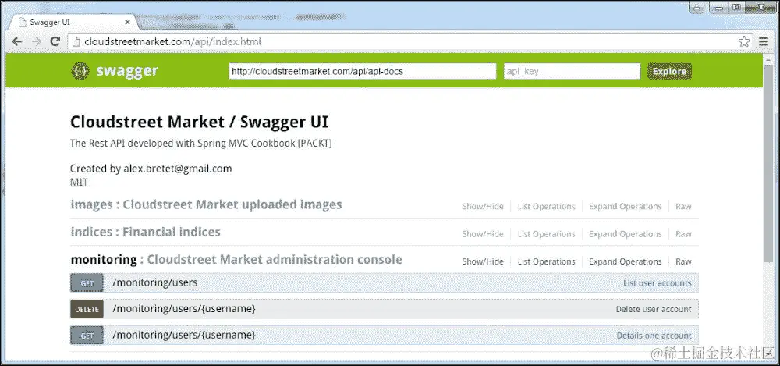This screenshot has width=780, height=366.
Task: Select the Swagger UI browser tab
Action: click(x=73, y=23)
